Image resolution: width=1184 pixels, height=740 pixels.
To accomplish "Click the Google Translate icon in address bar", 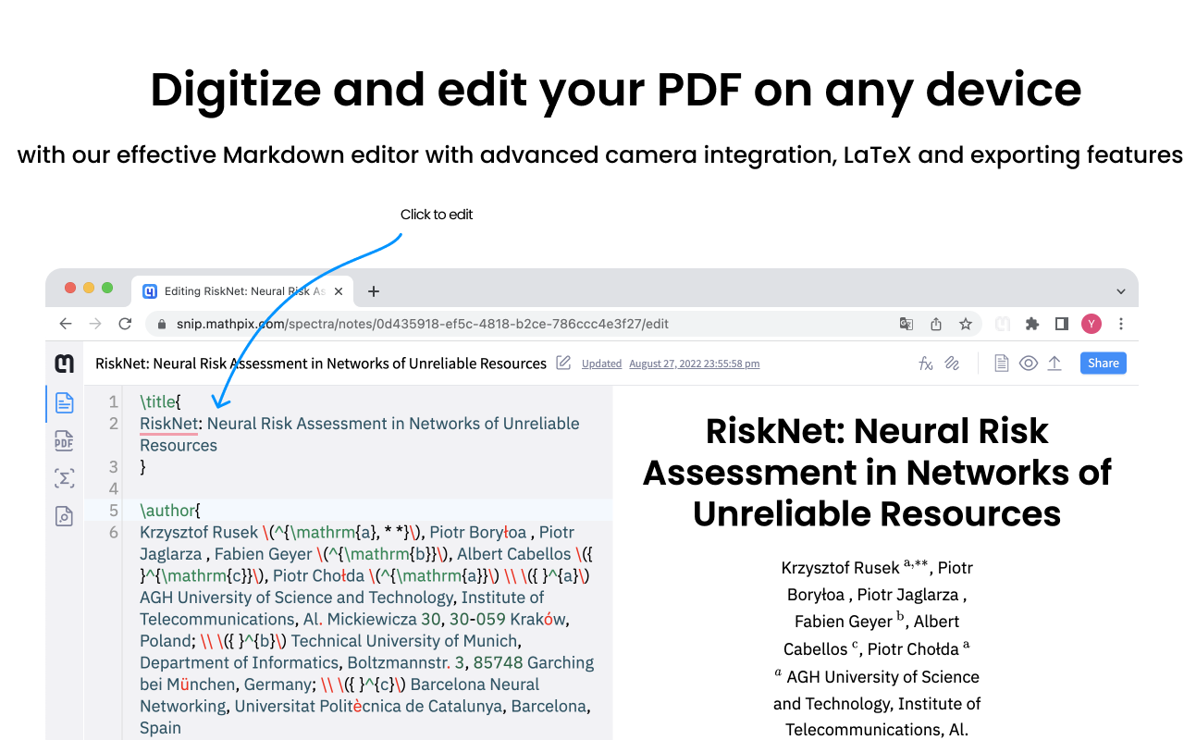I will (906, 324).
